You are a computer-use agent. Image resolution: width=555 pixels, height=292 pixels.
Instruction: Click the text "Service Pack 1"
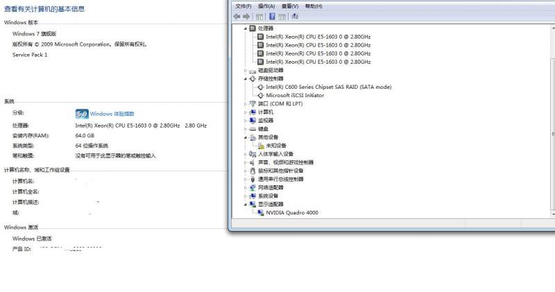point(30,55)
